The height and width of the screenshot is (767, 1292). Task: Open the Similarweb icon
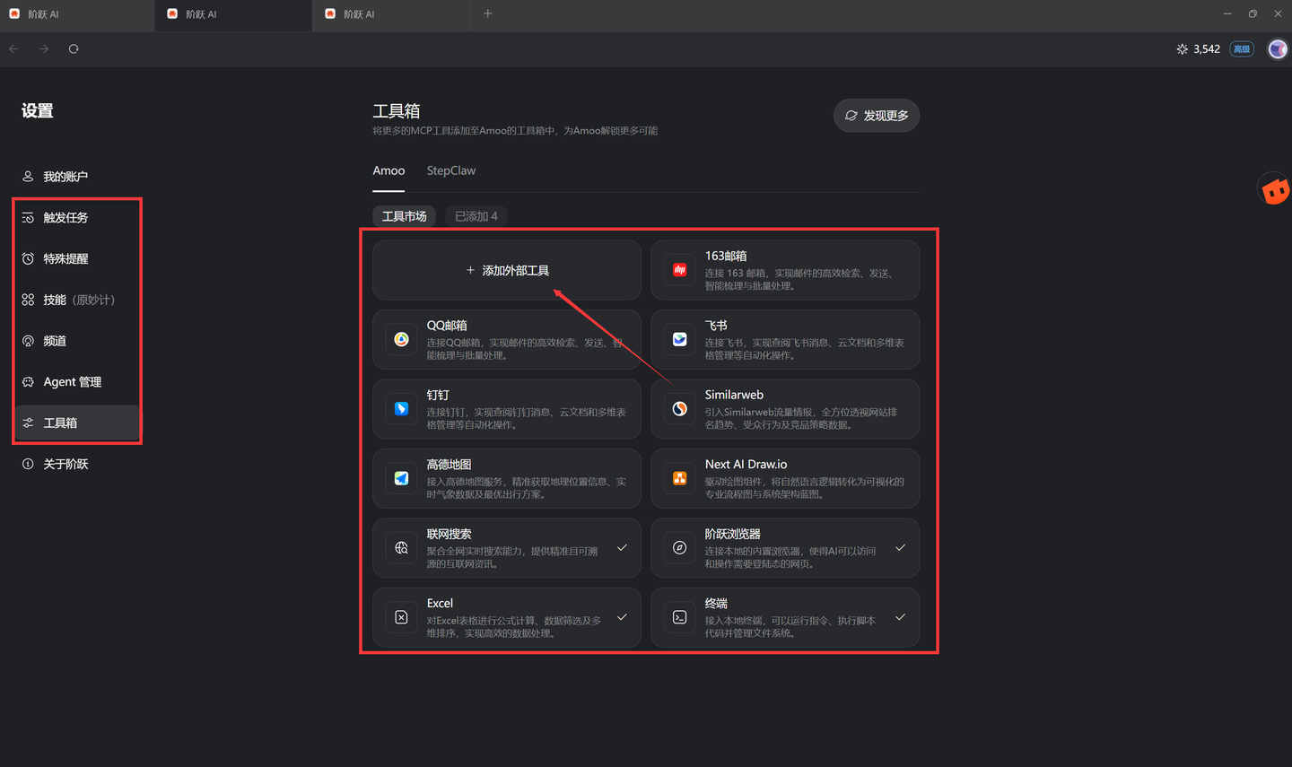click(680, 409)
